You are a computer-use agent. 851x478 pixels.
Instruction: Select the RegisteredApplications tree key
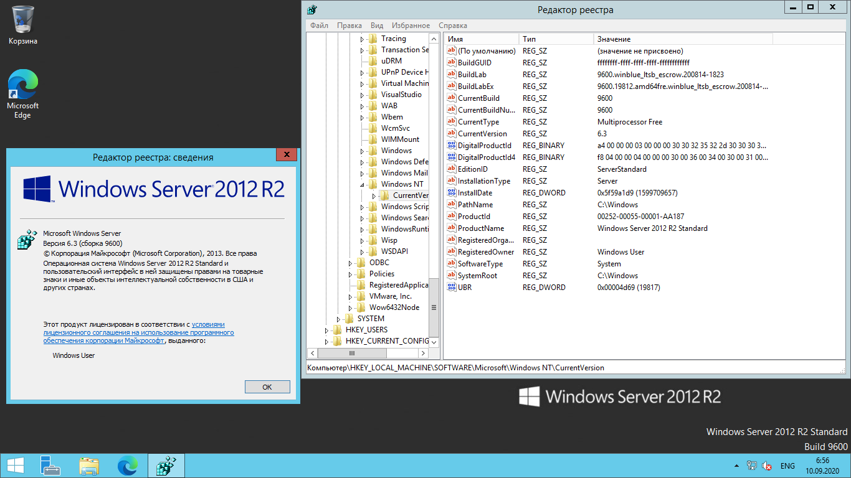[399, 285]
